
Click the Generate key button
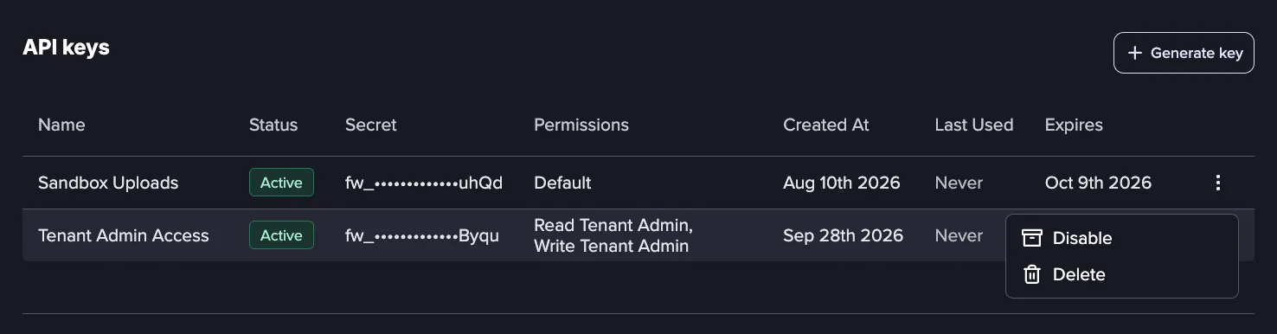pyautogui.click(x=1184, y=53)
